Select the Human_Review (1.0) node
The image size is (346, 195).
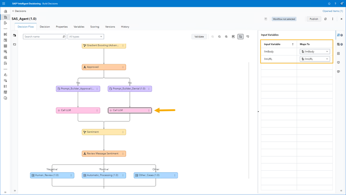coord(52,175)
